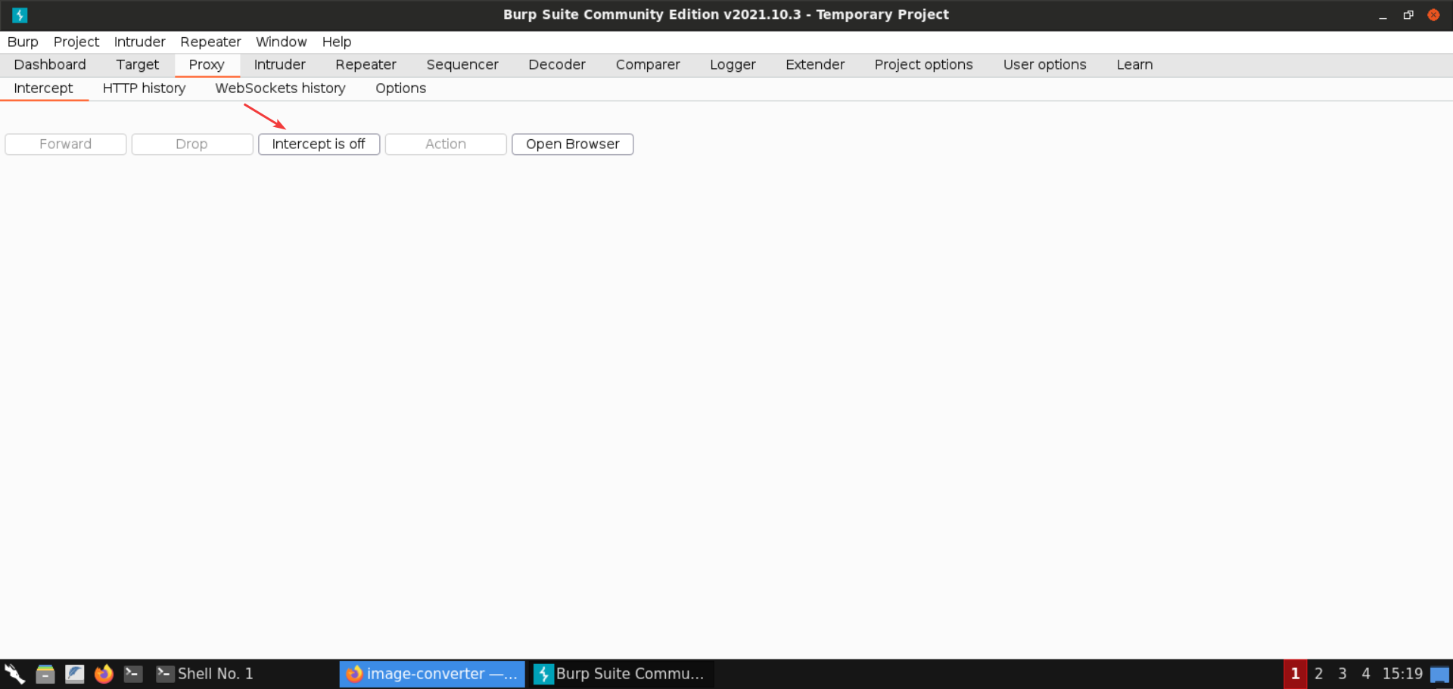Switch to the Comparer tab
Image resolution: width=1453 pixels, height=689 pixels.
pos(648,65)
